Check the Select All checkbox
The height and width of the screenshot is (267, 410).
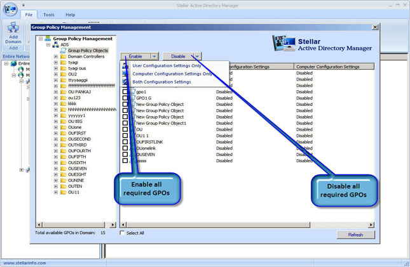click(x=122, y=233)
